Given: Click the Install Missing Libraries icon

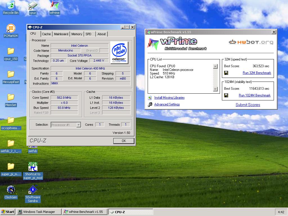Looking at the screenshot, I should [150, 98].
